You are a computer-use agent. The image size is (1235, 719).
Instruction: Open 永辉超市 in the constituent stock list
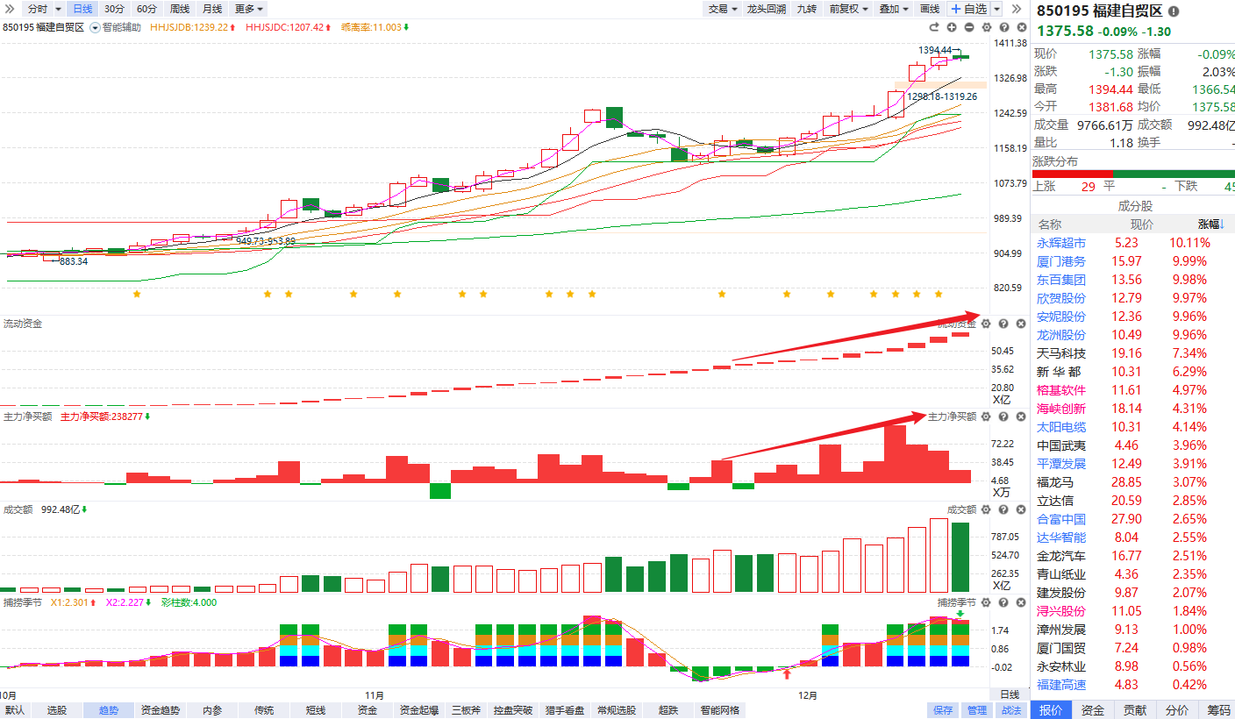point(1061,243)
